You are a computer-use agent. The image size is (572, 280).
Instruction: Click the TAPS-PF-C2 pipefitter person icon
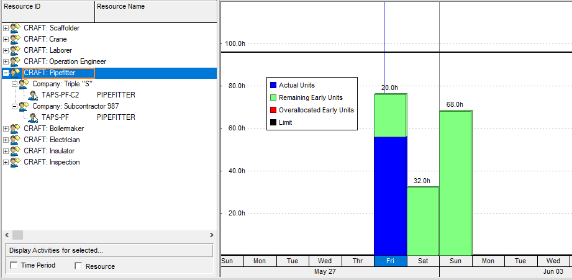(x=33, y=95)
